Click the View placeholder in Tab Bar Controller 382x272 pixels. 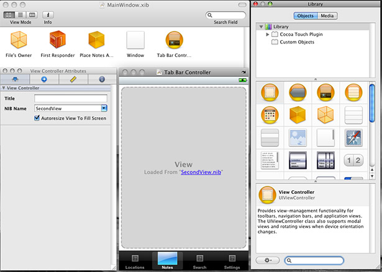pos(184,168)
